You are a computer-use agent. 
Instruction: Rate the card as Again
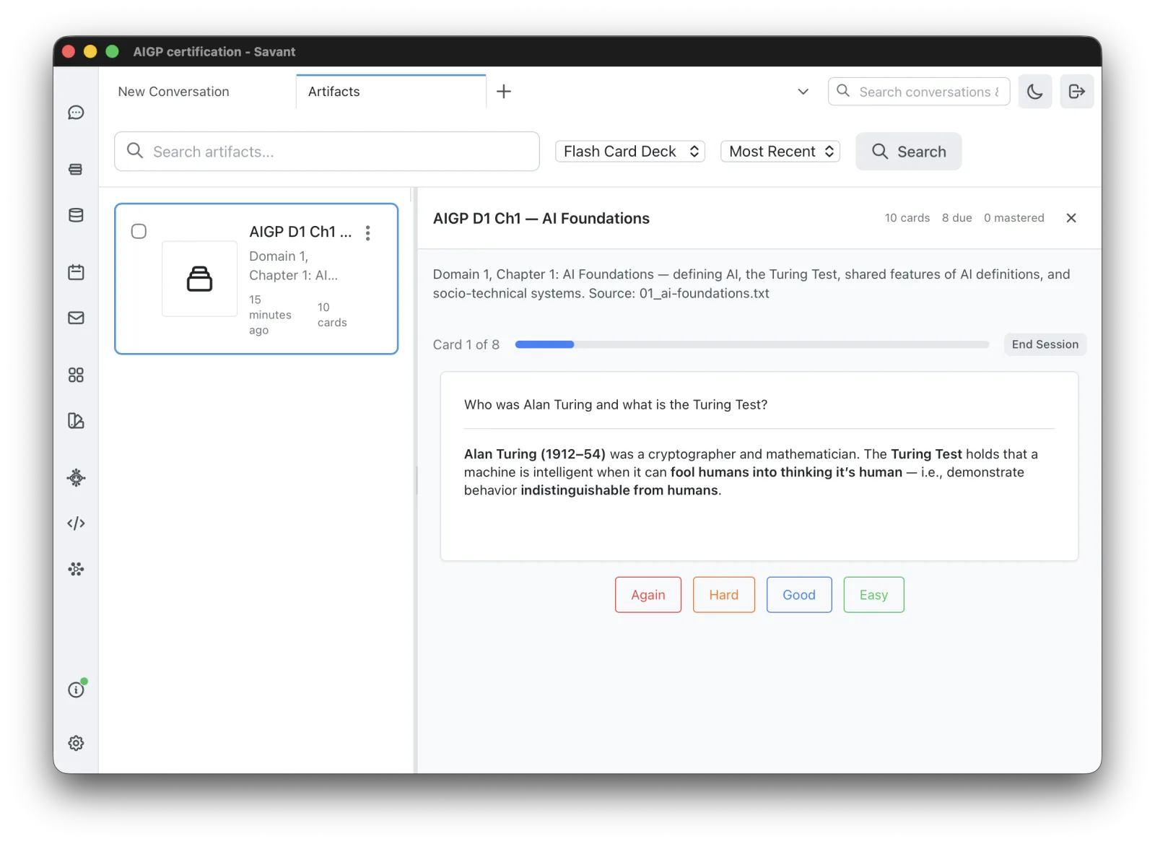[648, 595]
